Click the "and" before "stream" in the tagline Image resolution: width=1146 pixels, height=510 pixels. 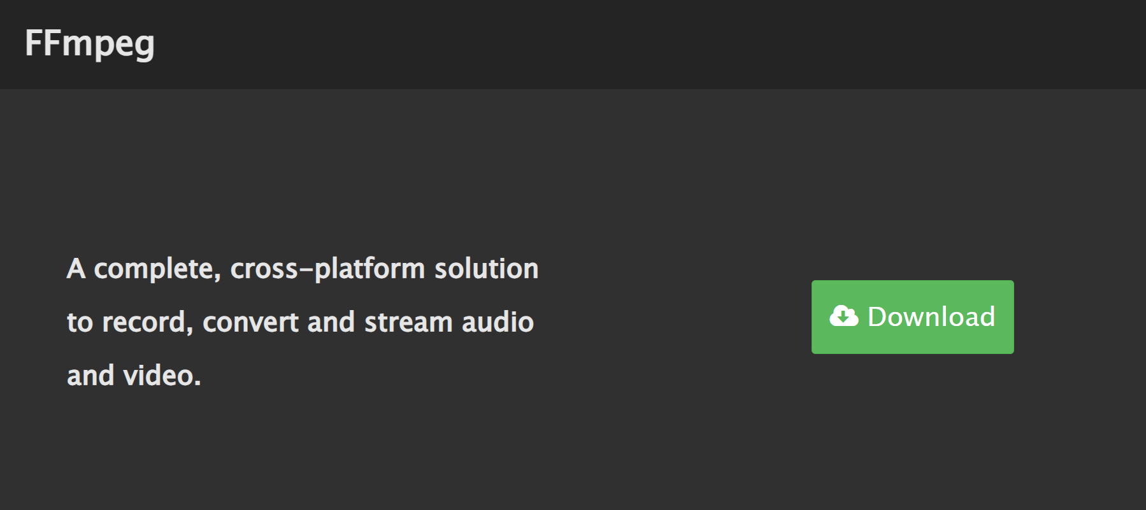pos(331,322)
